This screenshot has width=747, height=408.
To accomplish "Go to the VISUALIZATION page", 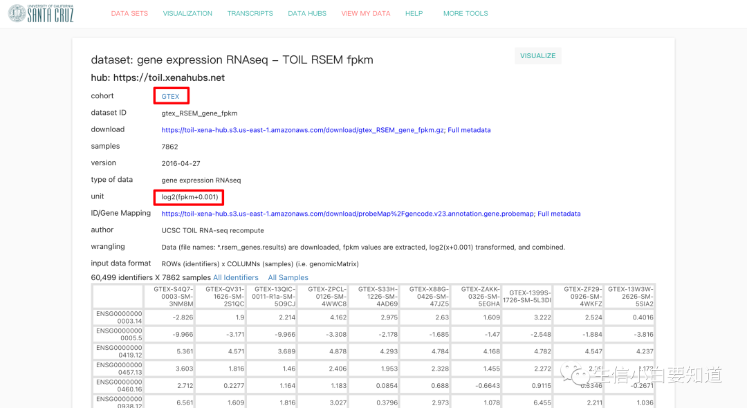I will click(187, 13).
